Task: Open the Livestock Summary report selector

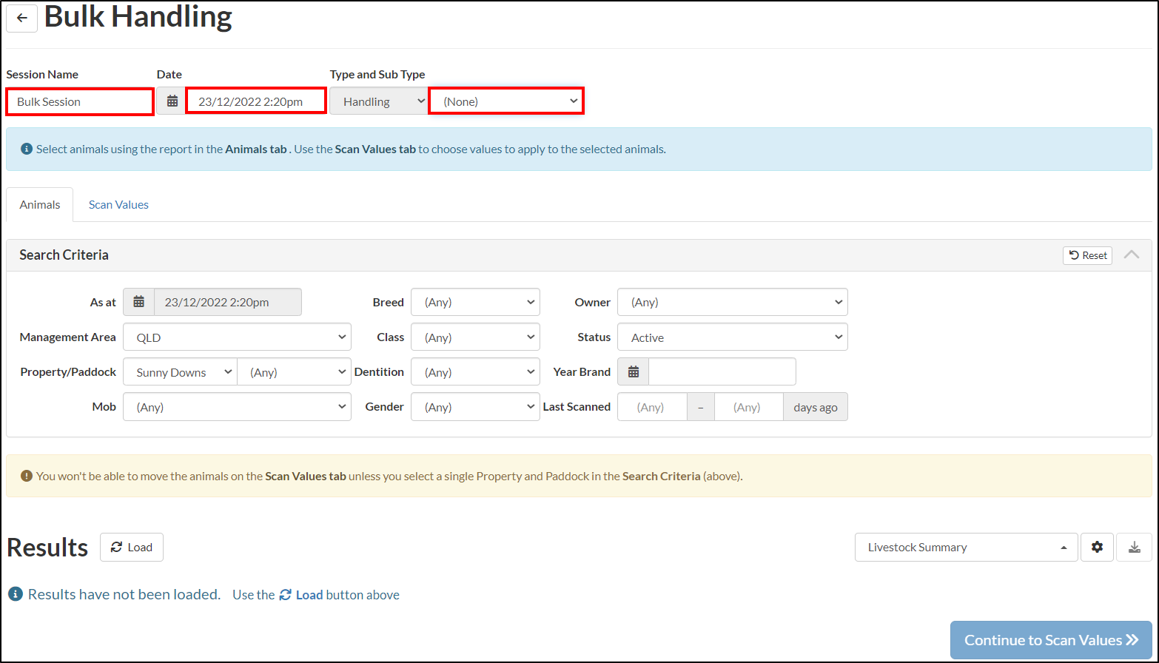Action: pos(966,547)
